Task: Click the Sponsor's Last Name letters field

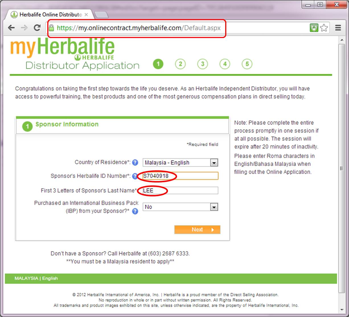Action: pyautogui.click(x=180, y=190)
